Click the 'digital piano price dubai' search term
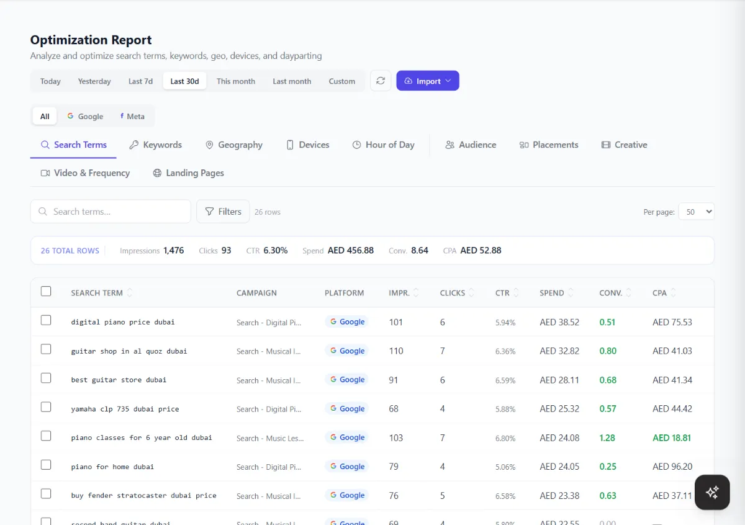 coord(123,322)
